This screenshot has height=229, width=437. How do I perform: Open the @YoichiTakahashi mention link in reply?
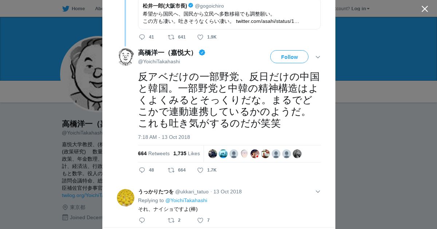pyautogui.click(x=186, y=200)
